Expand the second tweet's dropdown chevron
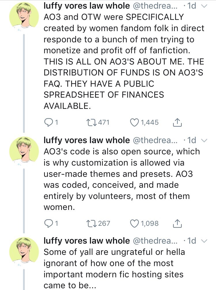The width and height of the screenshot is (216, 290). point(204,141)
